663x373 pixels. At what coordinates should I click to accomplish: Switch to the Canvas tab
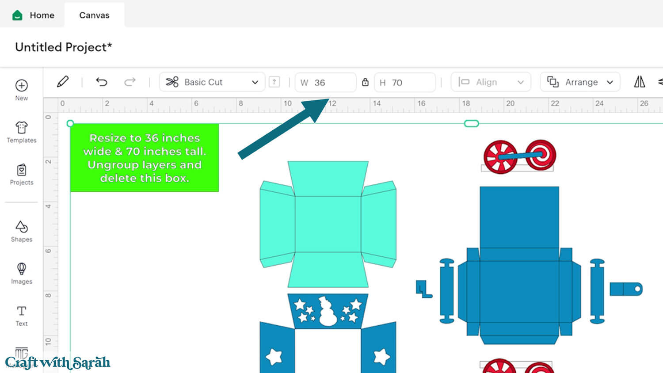(94, 15)
